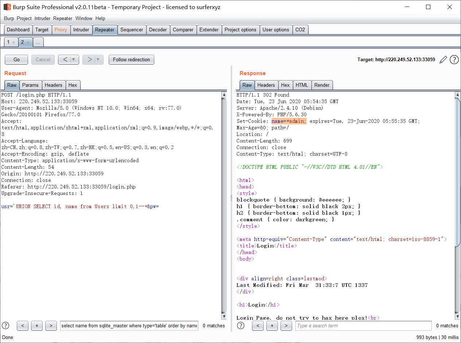This screenshot has width=461, height=343.
Task: Jump to previous match in Response search
Action: coord(258,326)
